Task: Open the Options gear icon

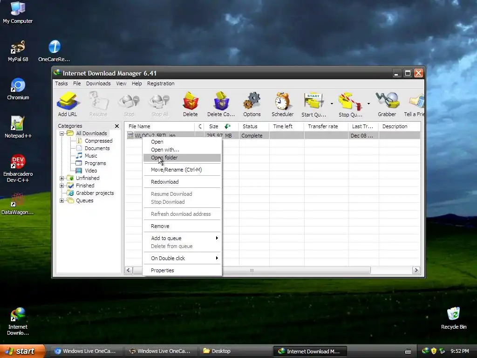Action: click(x=252, y=104)
